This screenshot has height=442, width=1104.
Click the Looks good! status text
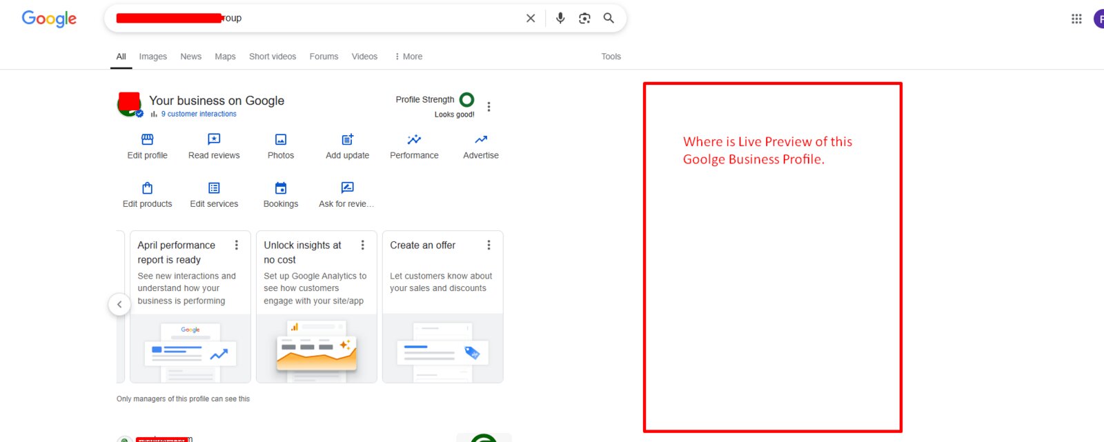pos(454,114)
